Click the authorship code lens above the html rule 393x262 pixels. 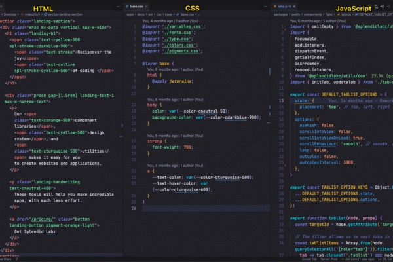(175, 69)
